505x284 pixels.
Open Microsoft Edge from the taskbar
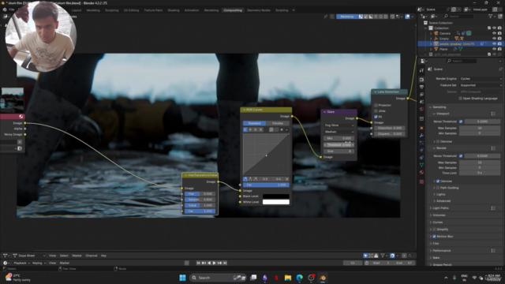pyautogui.click(x=300, y=278)
